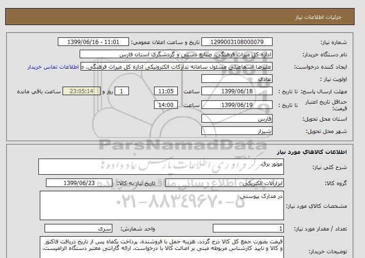Click the اطلاعات کالاهای مورد نیاز section heading
Viewport: 365px width, 258px height.
[x=312, y=152]
